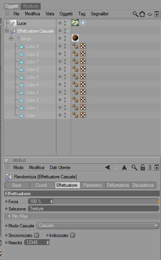The image size is (161, 260).
Task: Collapse the bingo tree node
Action: tap(11, 38)
